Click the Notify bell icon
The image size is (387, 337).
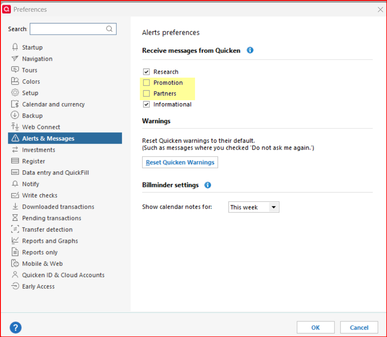[15, 183]
